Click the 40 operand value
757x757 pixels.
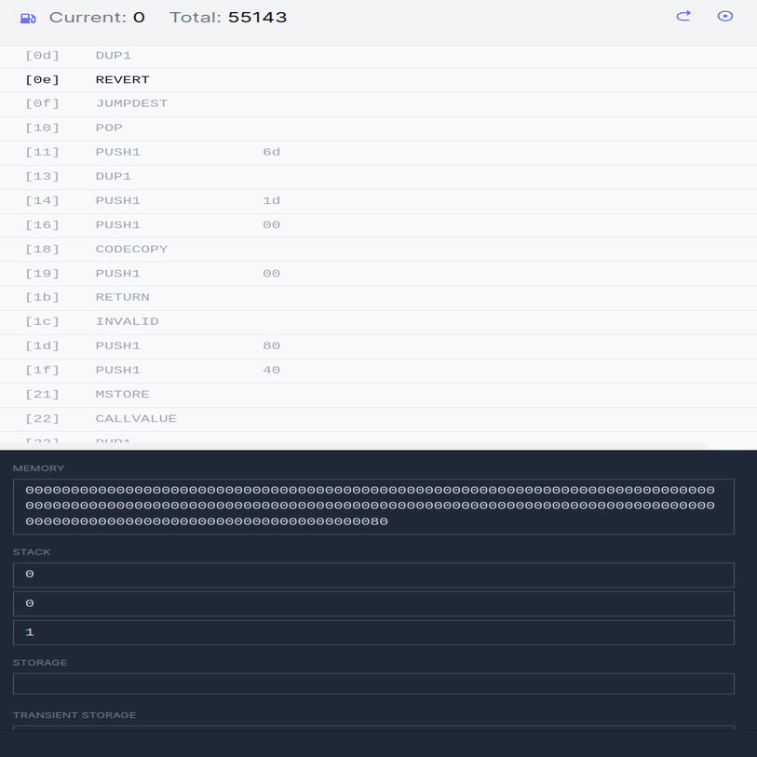coord(271,370)
